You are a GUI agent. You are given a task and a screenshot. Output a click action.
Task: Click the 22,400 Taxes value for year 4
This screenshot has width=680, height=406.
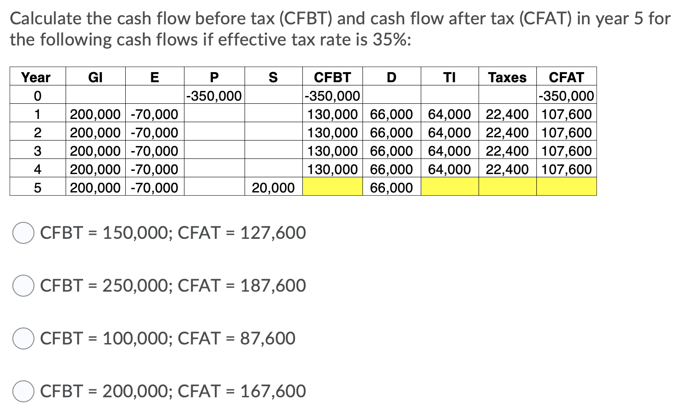(x=506, y=169)
